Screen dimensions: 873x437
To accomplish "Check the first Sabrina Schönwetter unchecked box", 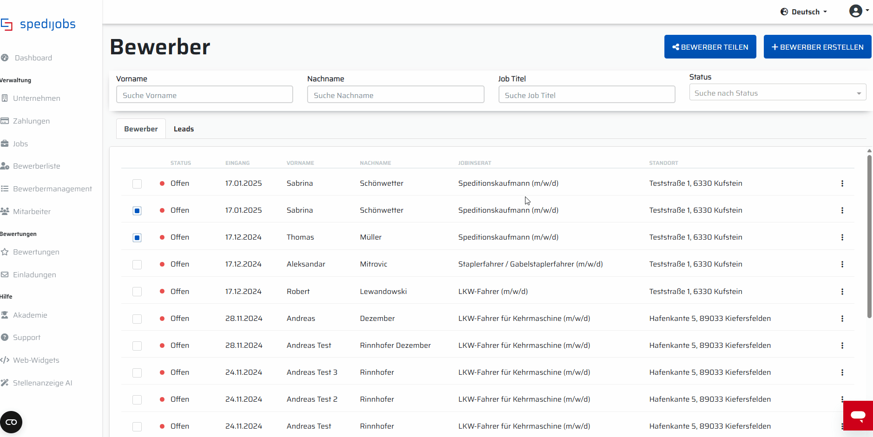I will tap(137, 184).
